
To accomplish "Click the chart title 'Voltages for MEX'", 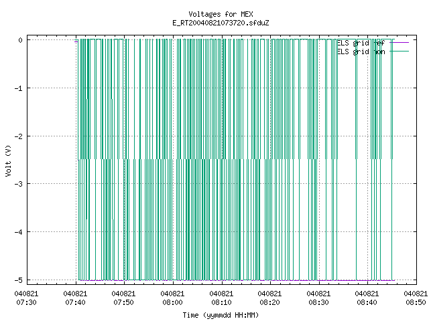I will (221, 14).
